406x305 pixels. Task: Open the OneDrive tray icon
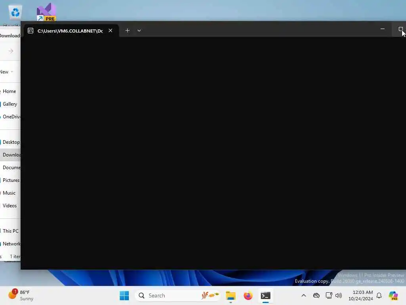pos(316,295)
